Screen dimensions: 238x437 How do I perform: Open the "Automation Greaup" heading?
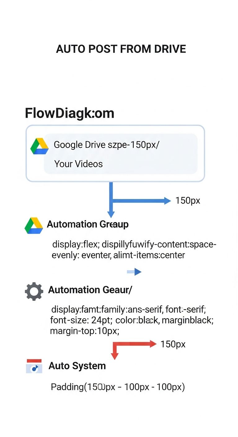[x=87, y=224]
